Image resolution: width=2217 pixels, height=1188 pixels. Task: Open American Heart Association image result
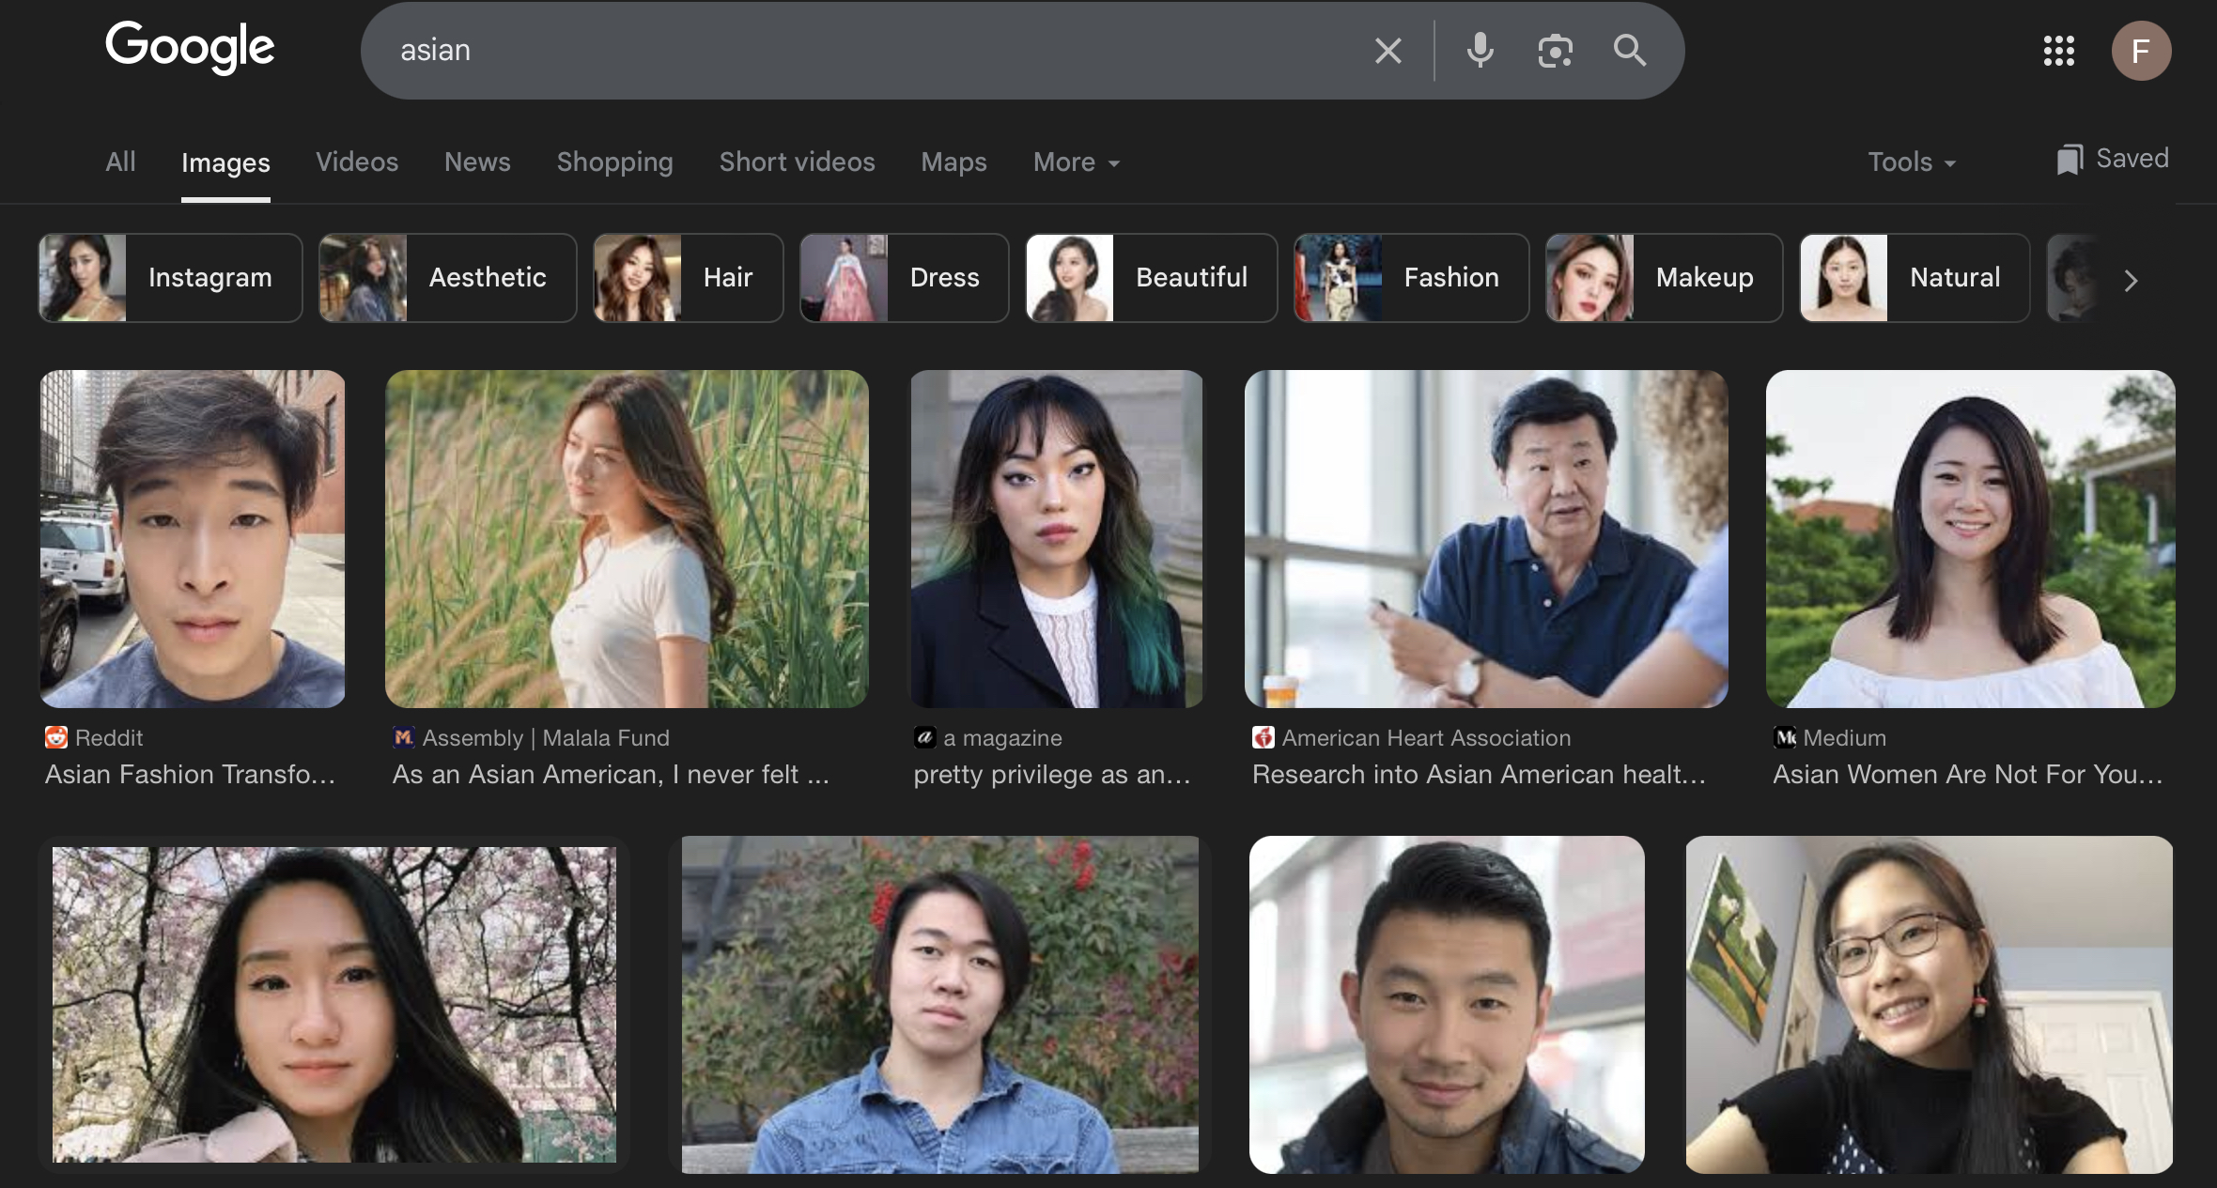pyautogui.click(x=1486, y=538)
